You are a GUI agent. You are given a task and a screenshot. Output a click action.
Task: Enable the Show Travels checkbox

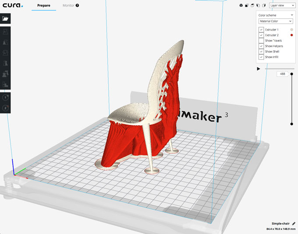[261, 41]
